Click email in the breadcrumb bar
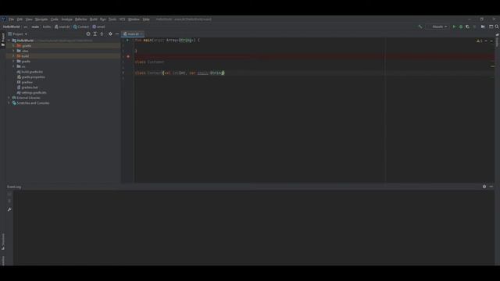The image size is (500, 281). pos(98,27)
